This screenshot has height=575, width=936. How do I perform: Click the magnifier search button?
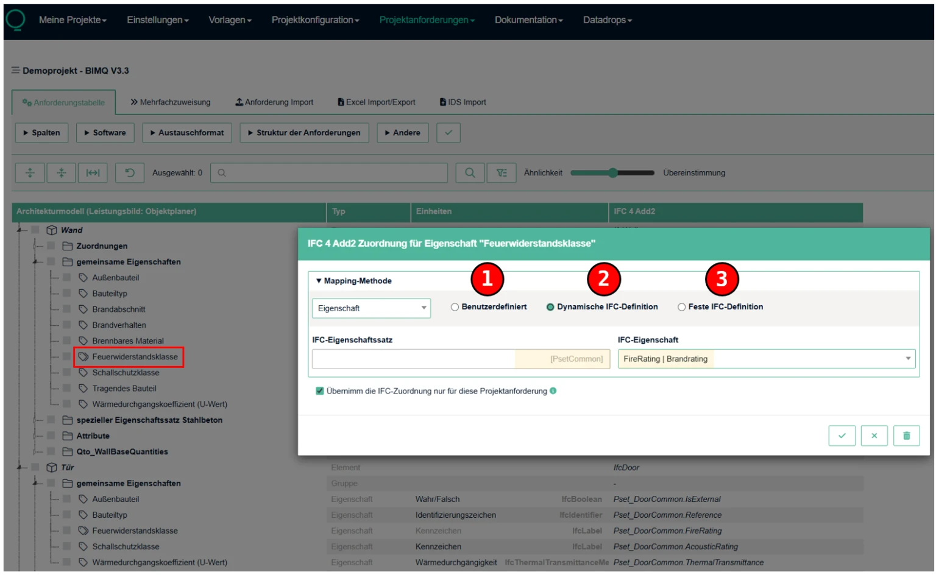[470, 173]
